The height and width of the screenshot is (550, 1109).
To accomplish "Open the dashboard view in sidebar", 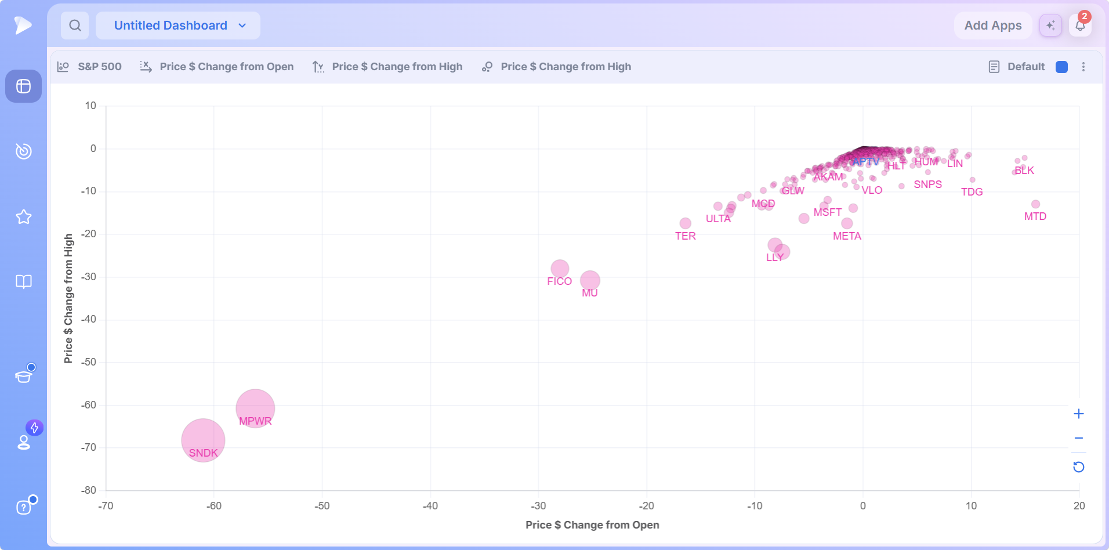I will pos(23,86).
